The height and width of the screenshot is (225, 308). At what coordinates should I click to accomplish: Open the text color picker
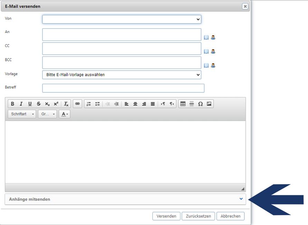pyautogui.click(x=65, y=114)
